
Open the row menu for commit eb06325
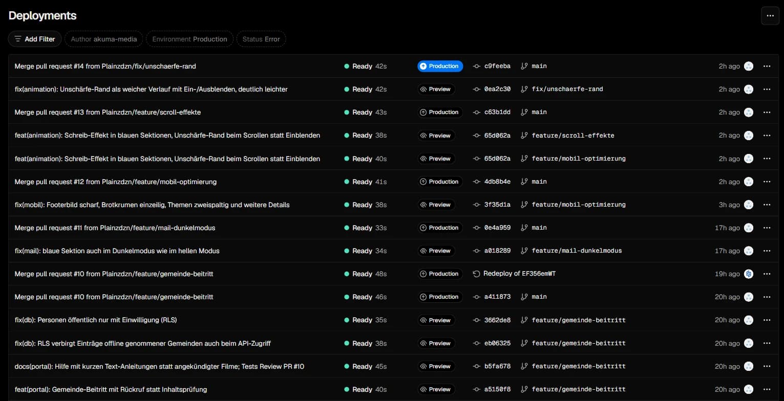767,343
